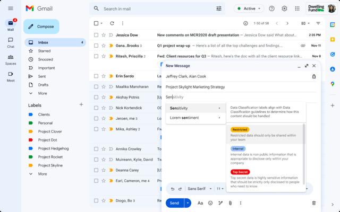
Task: Click the Compose button
Action: coord(41,26)
